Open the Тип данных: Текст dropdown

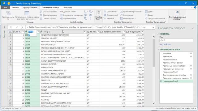[68, 12]
